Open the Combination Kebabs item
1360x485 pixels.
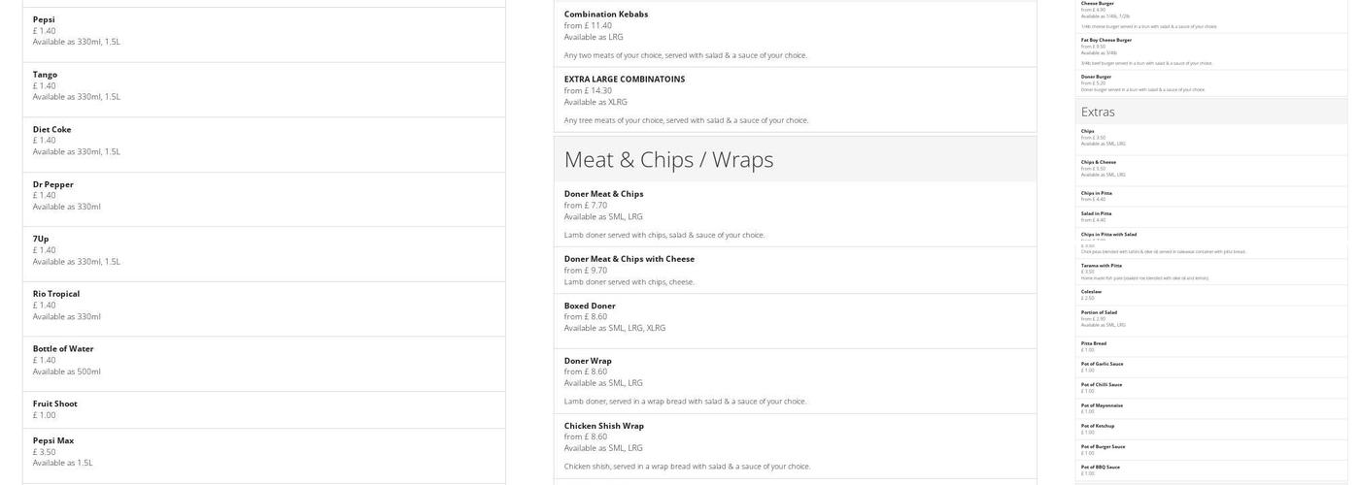point(605,15)
